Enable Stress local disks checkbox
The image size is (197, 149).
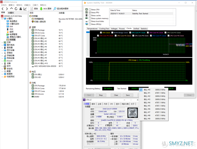point(90,21)
